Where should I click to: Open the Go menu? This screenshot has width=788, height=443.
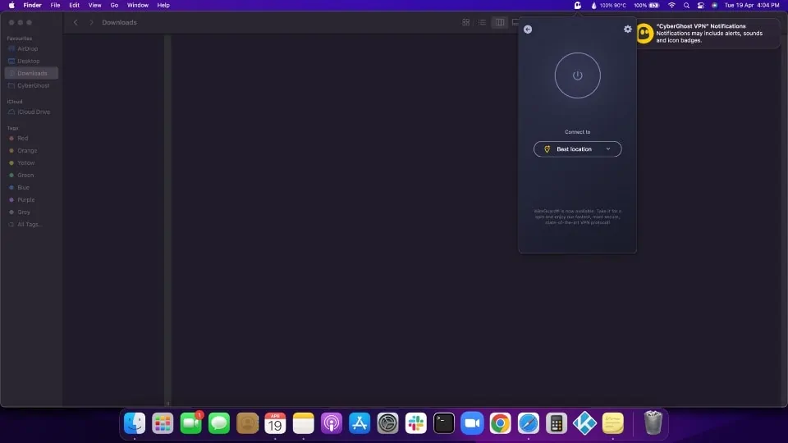coord(114,5)
